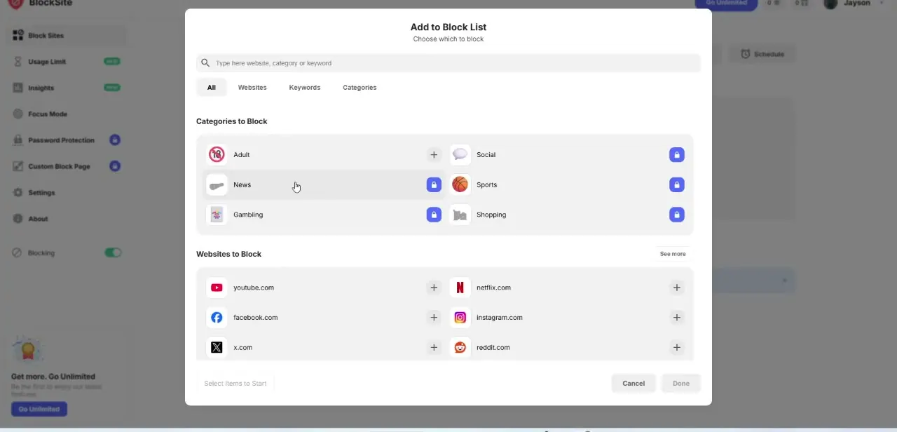The width and height of the screenshot is (897, 432).
Task: Open About in the sidebar
Action: [x=67, y=219]
